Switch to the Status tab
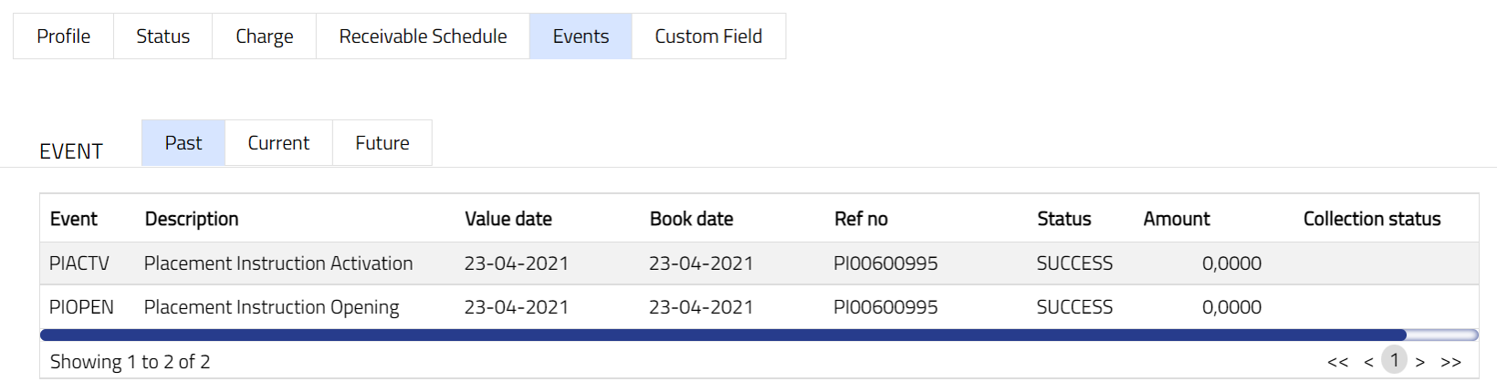Screen dimensions: 1497x392 tap(162, 36)
